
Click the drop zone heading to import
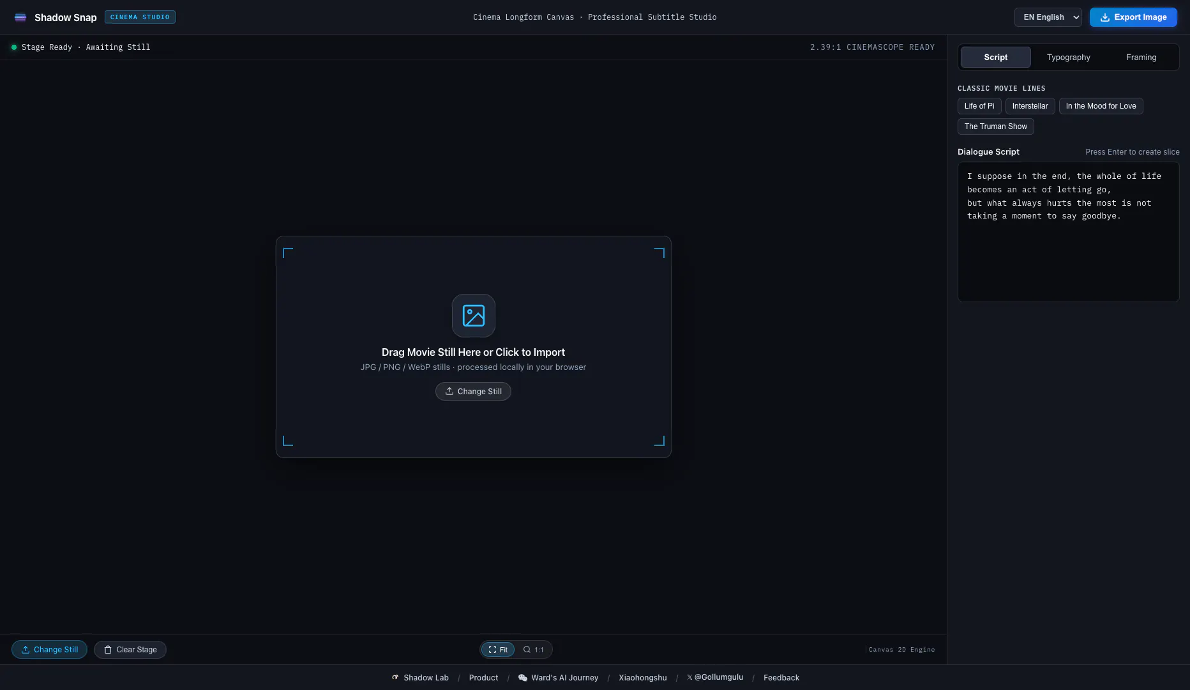(x=473, y=352)
